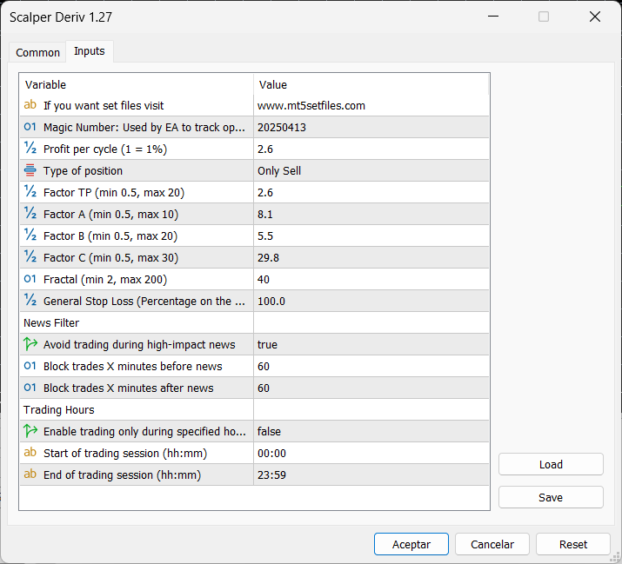
Task: Select the 'Start of trading session (hh:mm)' label
Action: pos(125,454)
